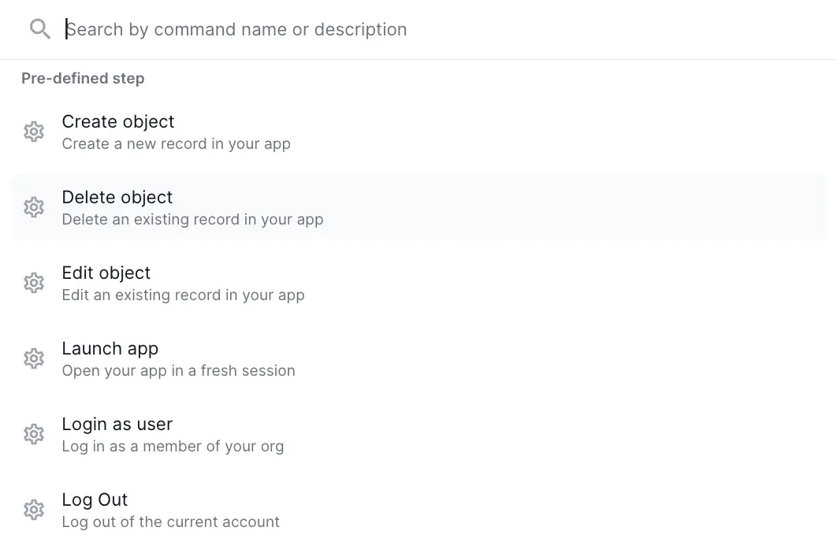Click the gear icon beside Launch app
837x542 pixels.
34,358
